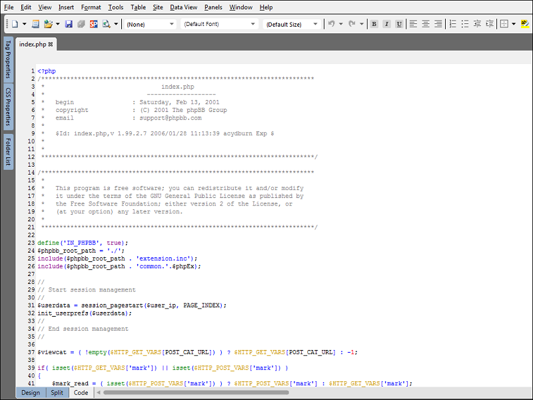Open the Insert menu
This screenshot has height=400, width=533.
click(x=66, y=7)
